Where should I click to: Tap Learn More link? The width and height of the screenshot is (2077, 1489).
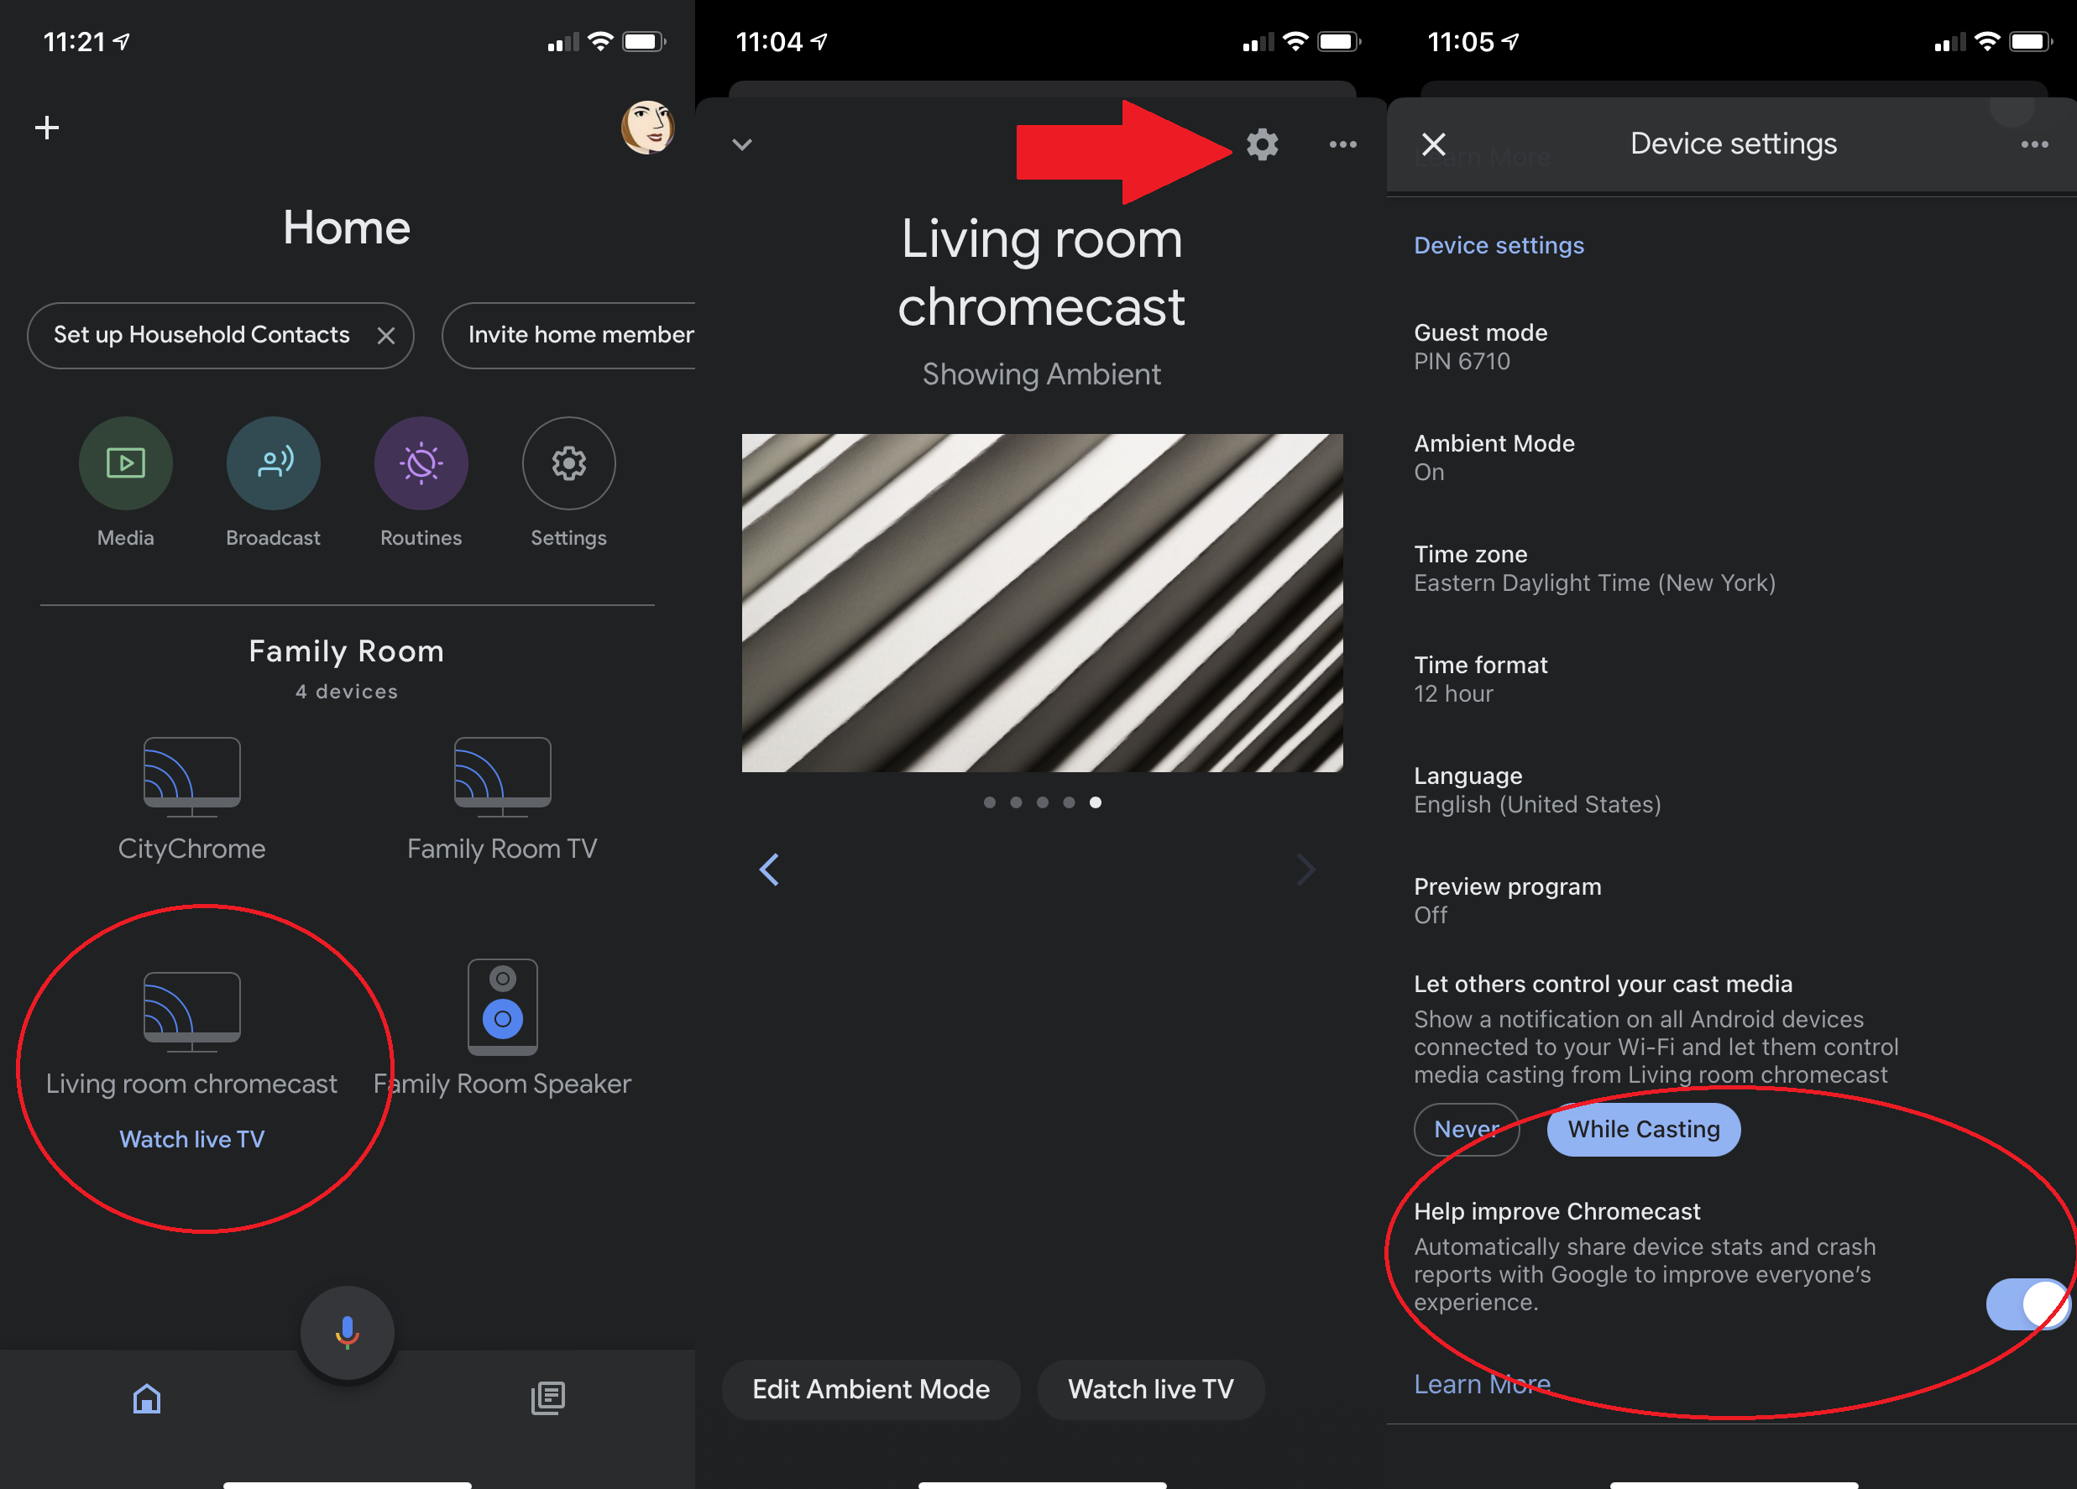click(x=1482, y=1384)
